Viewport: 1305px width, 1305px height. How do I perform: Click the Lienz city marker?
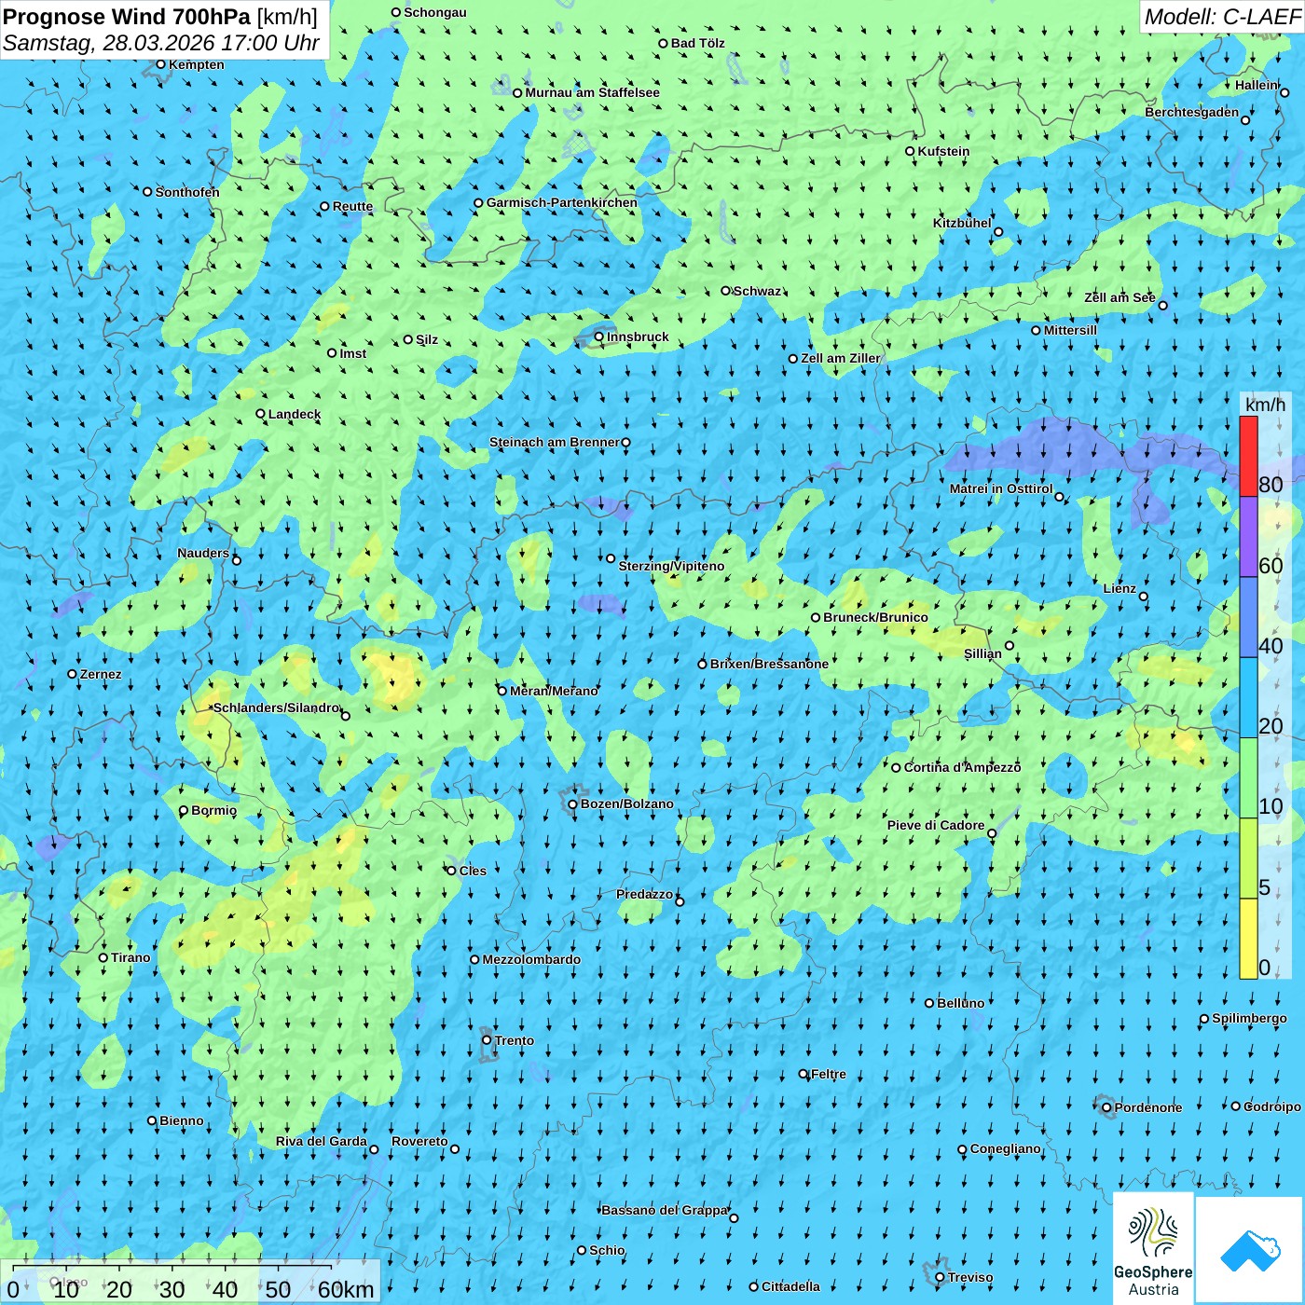click(x=1144, y=597)
